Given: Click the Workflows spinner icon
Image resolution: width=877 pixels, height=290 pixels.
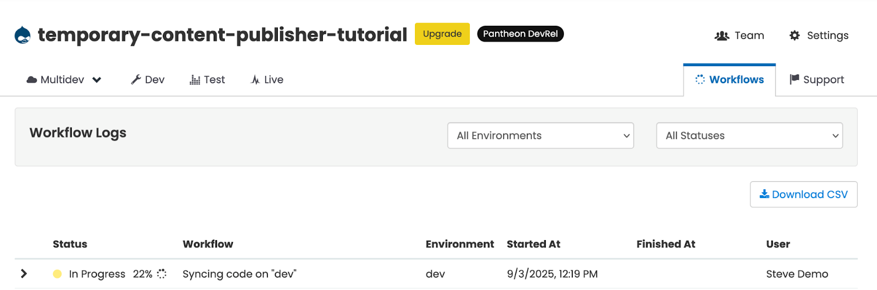Looking at the screenshot, I should (x=700, y=80).
